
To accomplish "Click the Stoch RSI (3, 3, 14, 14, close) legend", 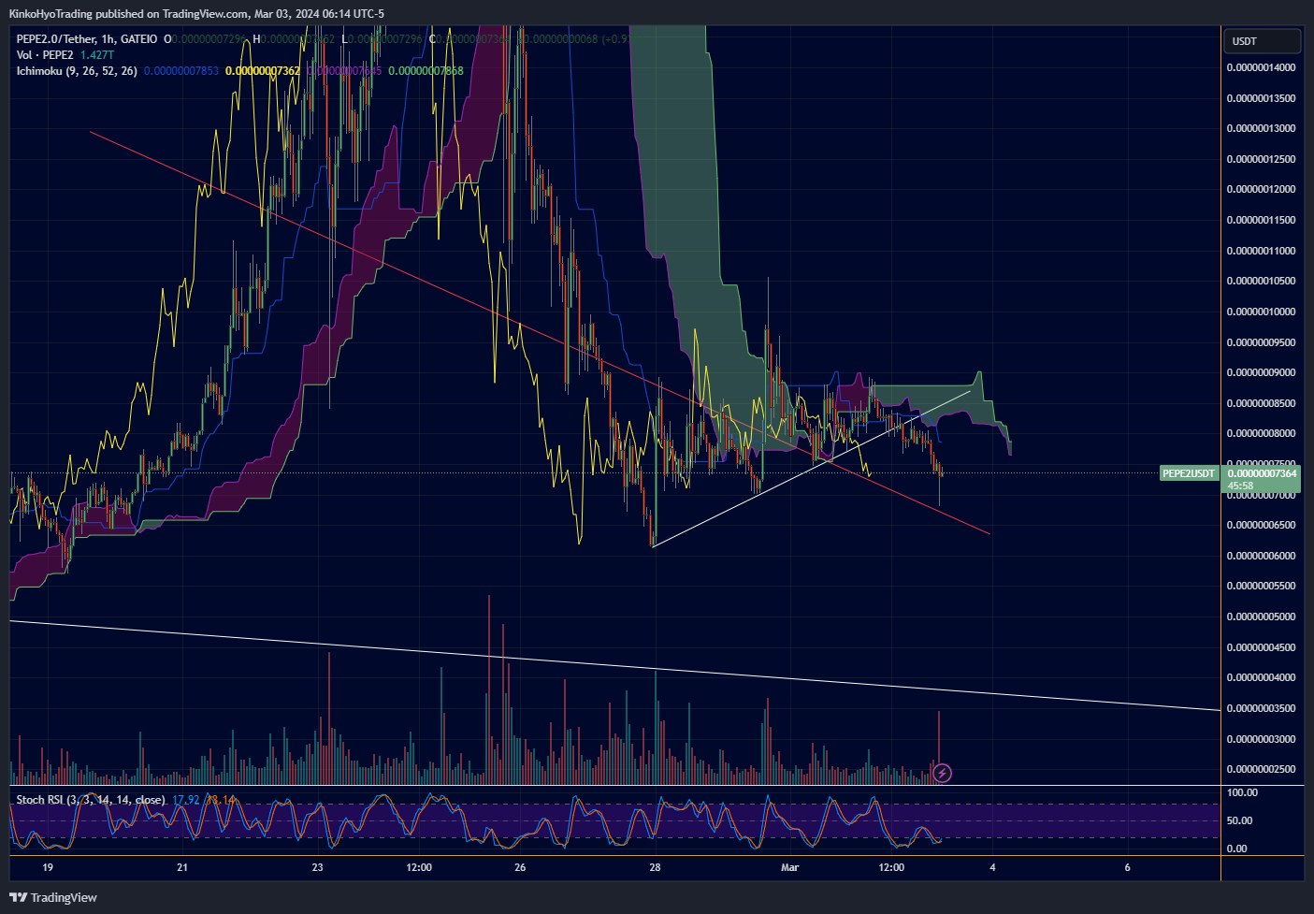I will point(91,800).
